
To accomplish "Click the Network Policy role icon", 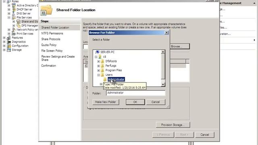I will 14,29.
